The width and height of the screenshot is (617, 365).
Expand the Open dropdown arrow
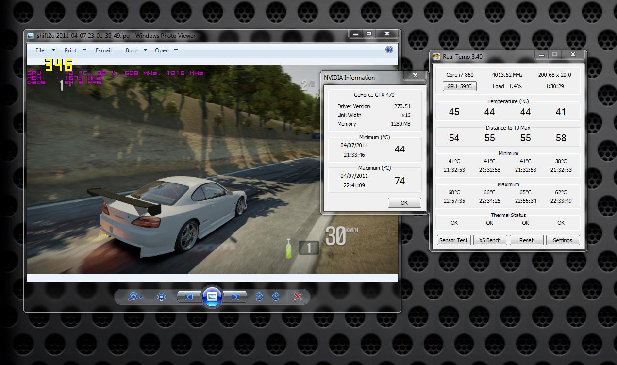[x=176, y=50]
